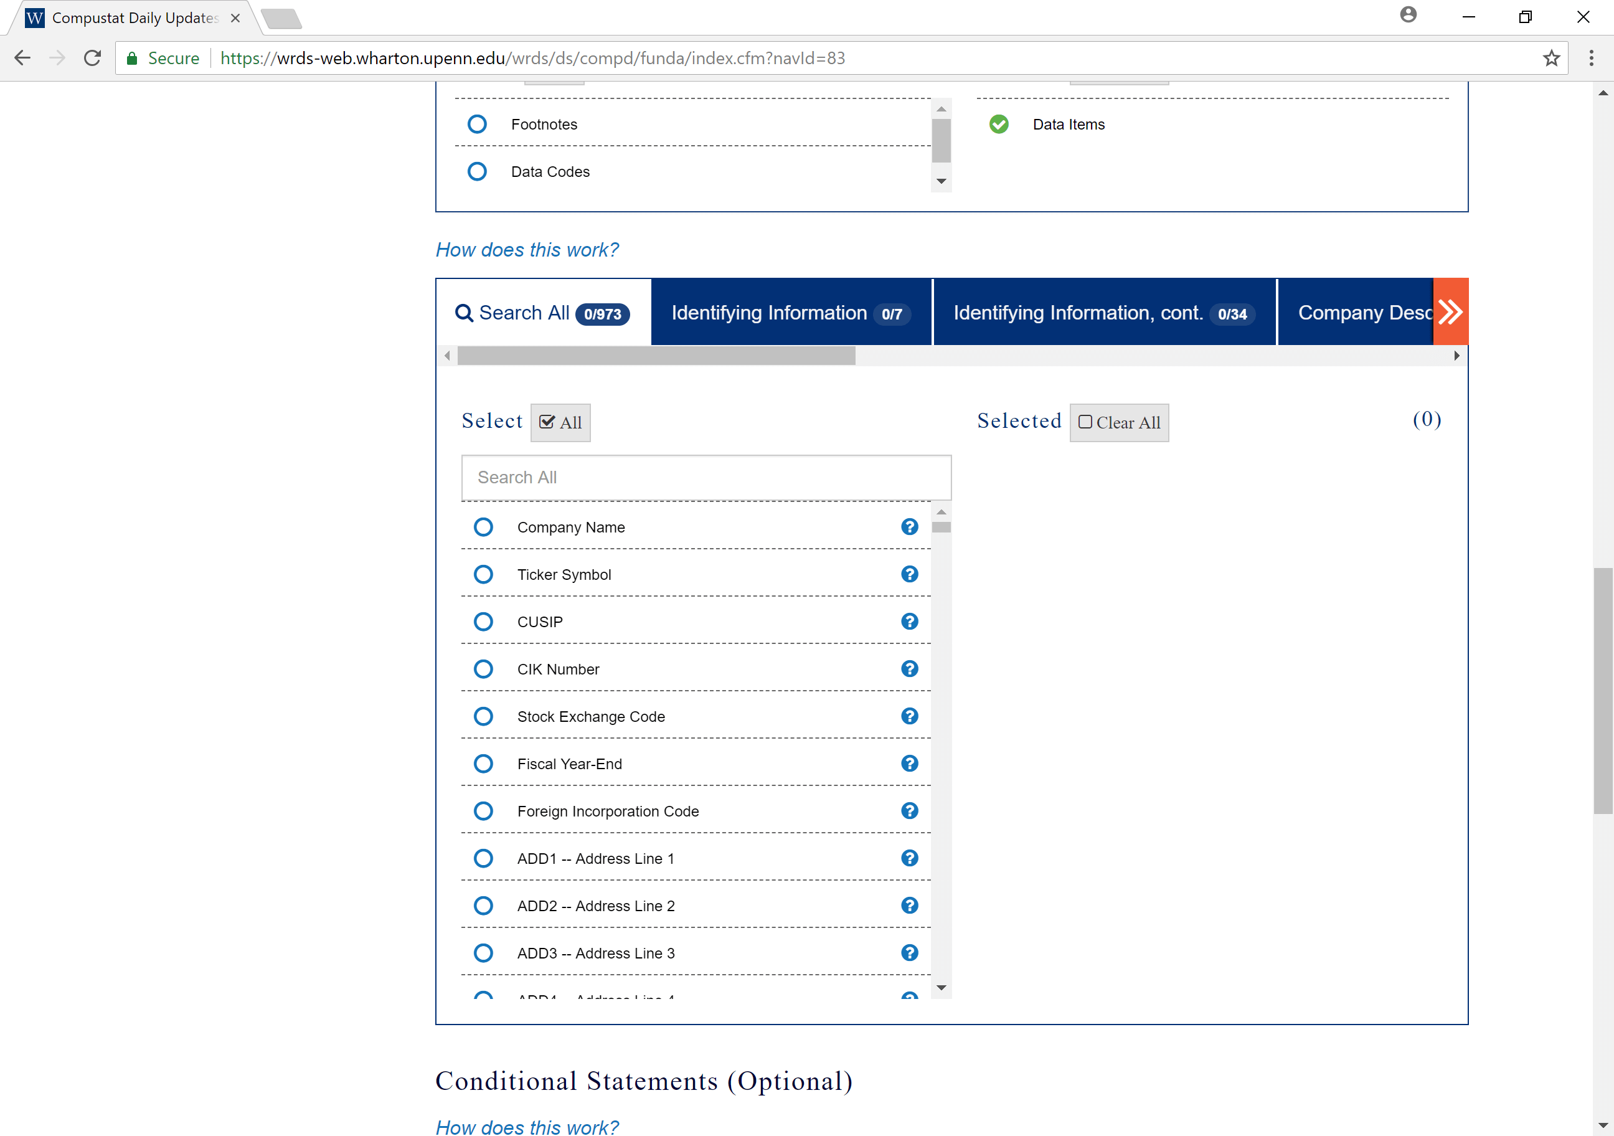
Task: Open the "How does this work?" link above the tabs
Action: click(x=527, y=250)
